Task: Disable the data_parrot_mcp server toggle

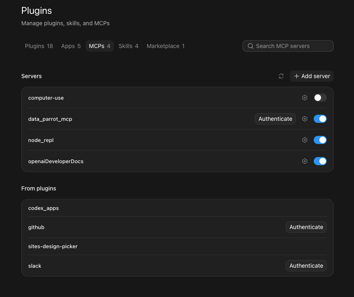Action: (320, 119)
